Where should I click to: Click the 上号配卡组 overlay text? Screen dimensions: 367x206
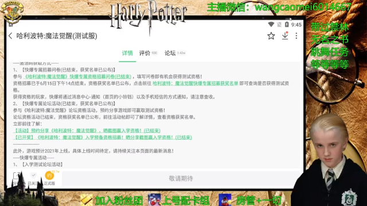pyautogui.click(x=185, y=200)
